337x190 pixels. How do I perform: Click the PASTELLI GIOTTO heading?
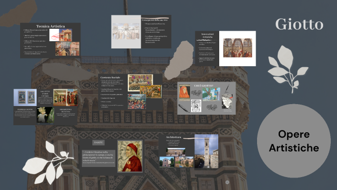click(x=25, y=109)
